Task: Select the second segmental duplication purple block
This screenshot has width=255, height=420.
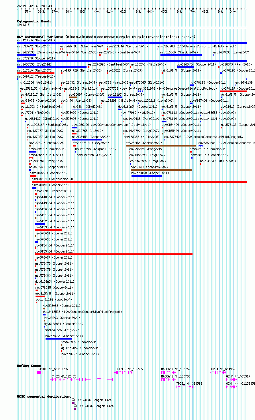Action: [75, 409]
